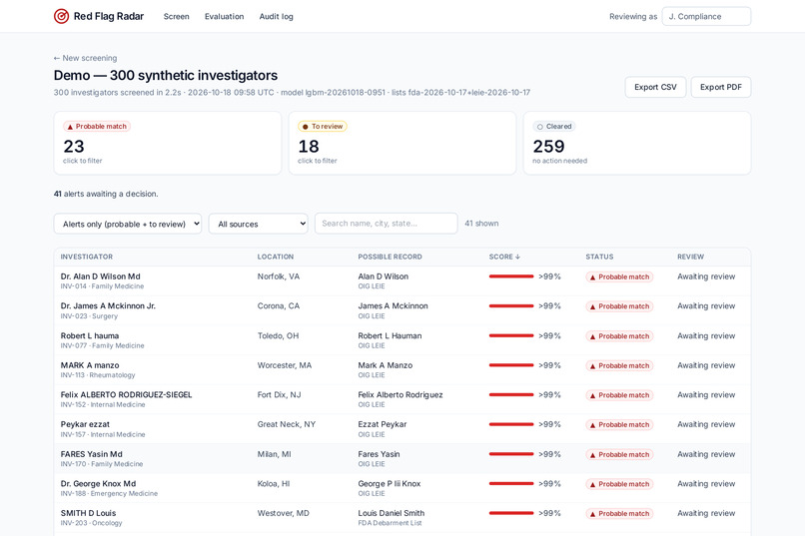The width and height of the screenshot is (805, 536).
Task: Select investigator MARK A manzo
Action: [x=90, y=365]
